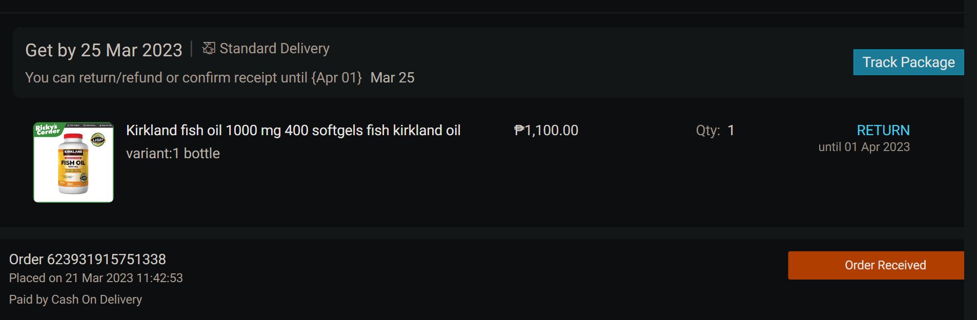Click the Qty: 1 quantity text
977x320 pixels.
[715, 131]
